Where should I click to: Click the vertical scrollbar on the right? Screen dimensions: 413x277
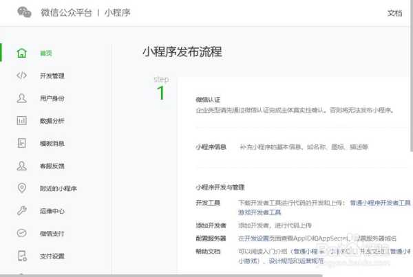(412, 76)
